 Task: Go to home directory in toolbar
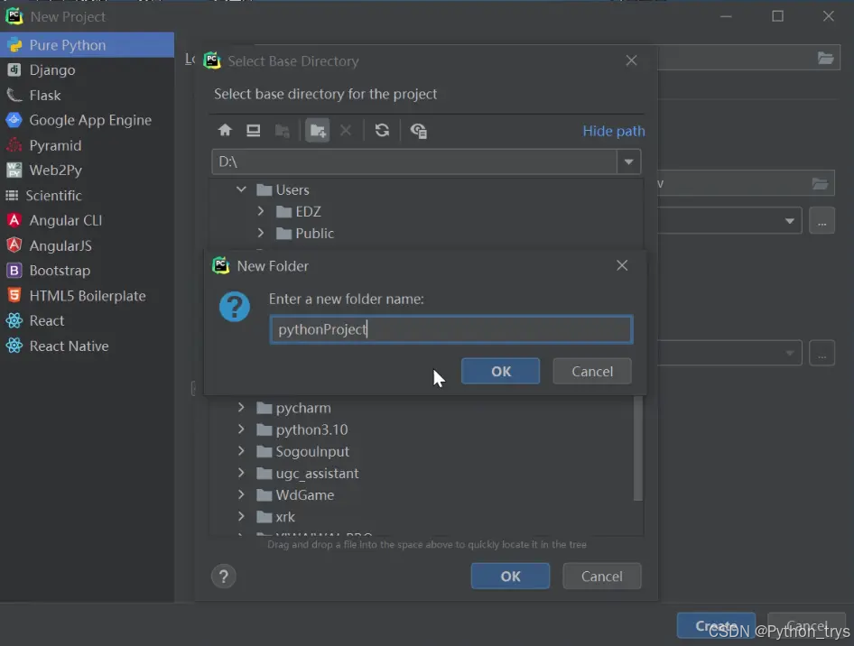pos(225,130)
